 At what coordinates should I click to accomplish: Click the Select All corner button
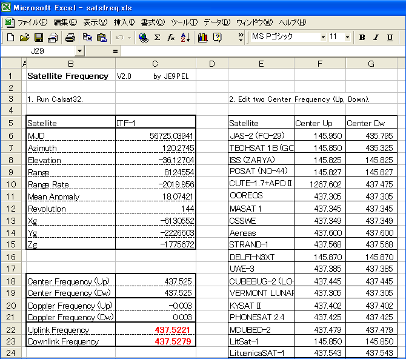(11, 64)
